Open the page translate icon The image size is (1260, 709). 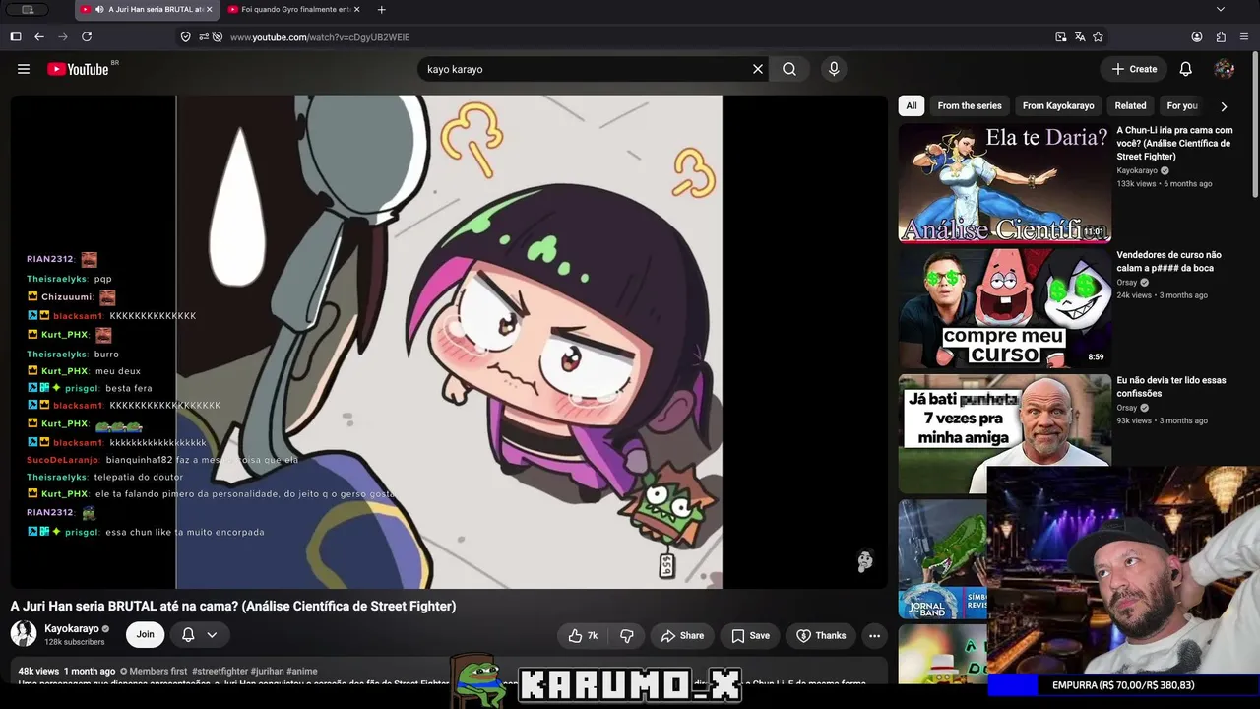click(x=1080, y=36)
